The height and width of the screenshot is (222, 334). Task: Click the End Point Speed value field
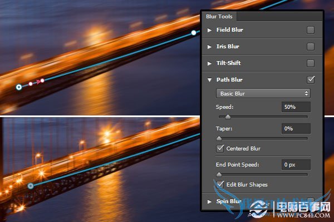coord(296,165)
